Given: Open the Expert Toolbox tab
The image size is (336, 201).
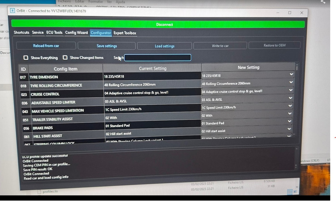Looking at the screenshot, I should point(125,33).
